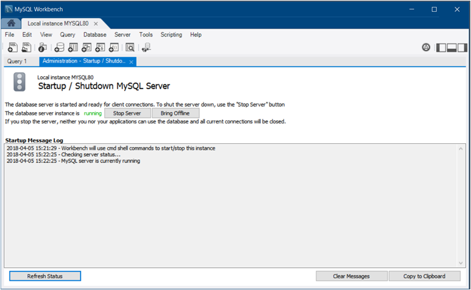
Task: Click the traffic light server status icon
Action: tap(20, 82)
